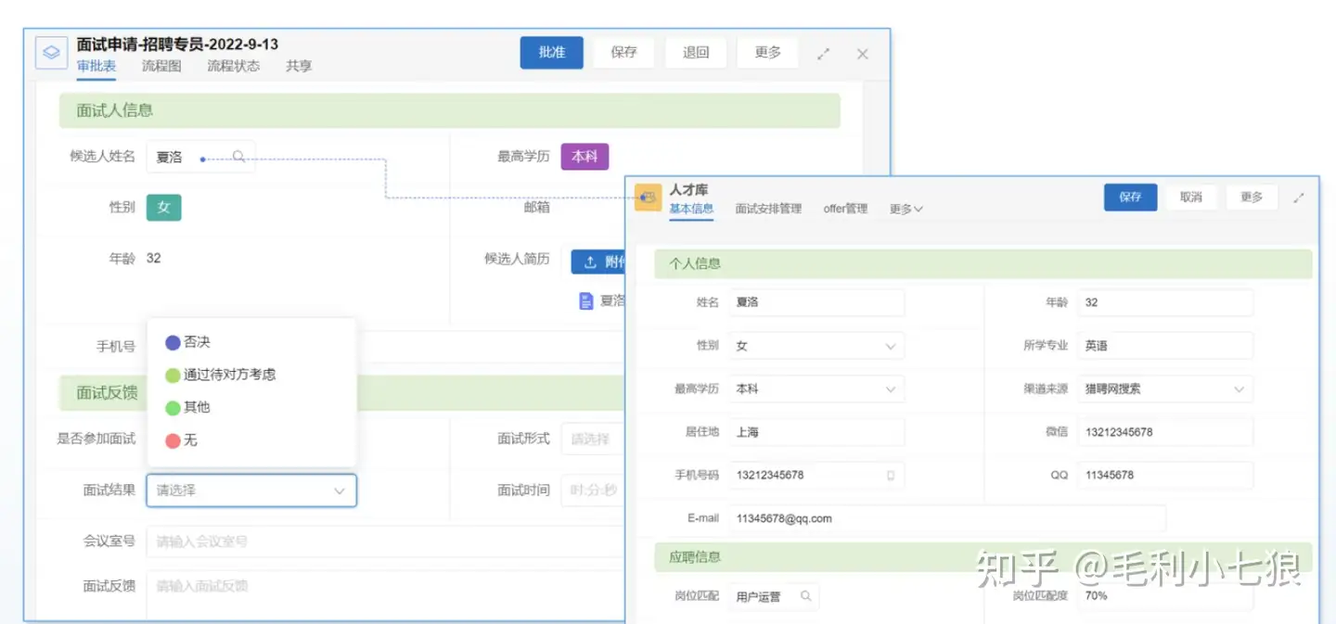Click the 姓名 field in 人才库
The image size is (1336, 624).
pyautogui.click(x=816, y=302)
